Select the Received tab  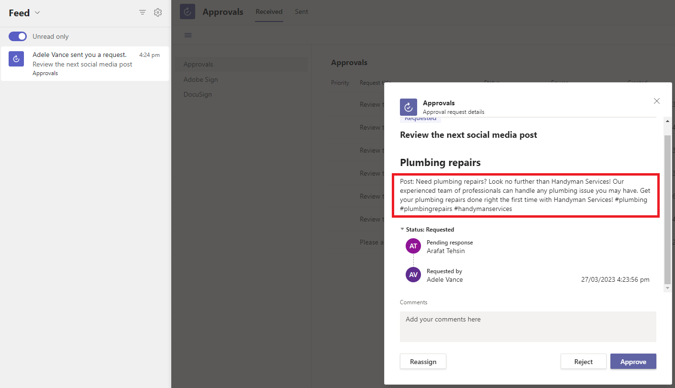pos(269,11)
